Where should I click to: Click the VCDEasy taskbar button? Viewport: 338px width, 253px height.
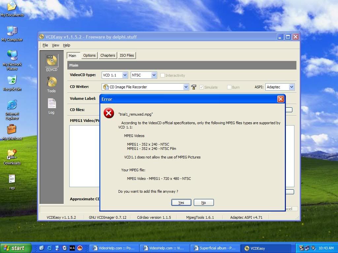click(266, 248)
